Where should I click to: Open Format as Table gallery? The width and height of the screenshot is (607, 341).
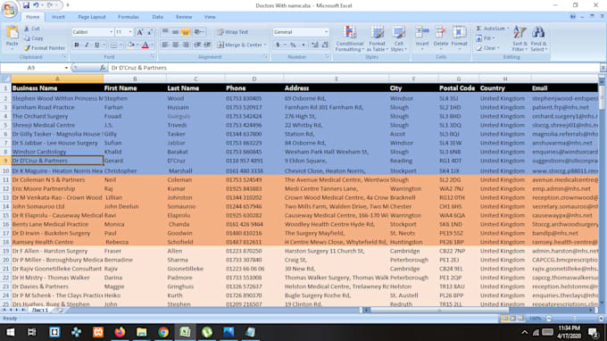coord(377,38)
